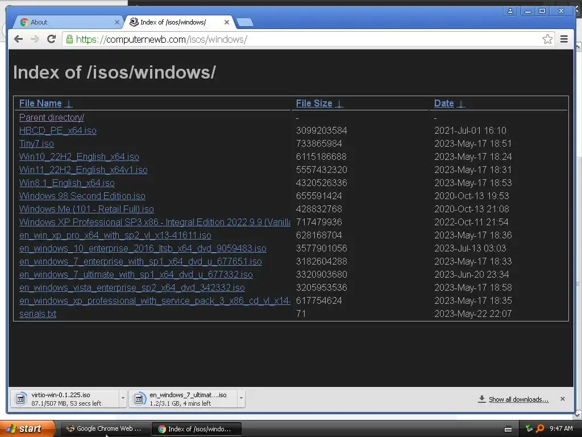Click the date 2023-Jul-13 03:03
Image resolution: width=582 pixels, height=437 pixels.
click(470, 248)
